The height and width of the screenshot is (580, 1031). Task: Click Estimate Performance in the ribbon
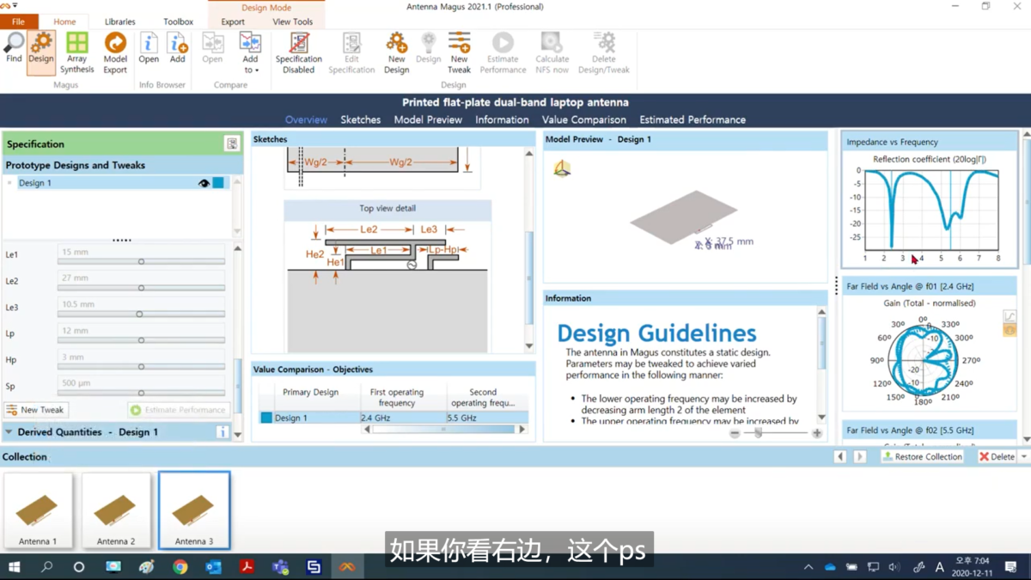click(503, 53)
